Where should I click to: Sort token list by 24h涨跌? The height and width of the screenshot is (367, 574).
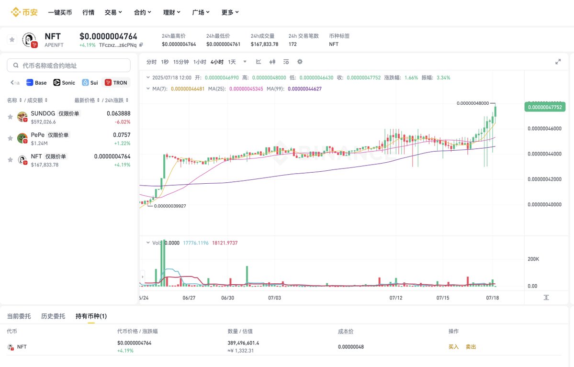(117, 100)
